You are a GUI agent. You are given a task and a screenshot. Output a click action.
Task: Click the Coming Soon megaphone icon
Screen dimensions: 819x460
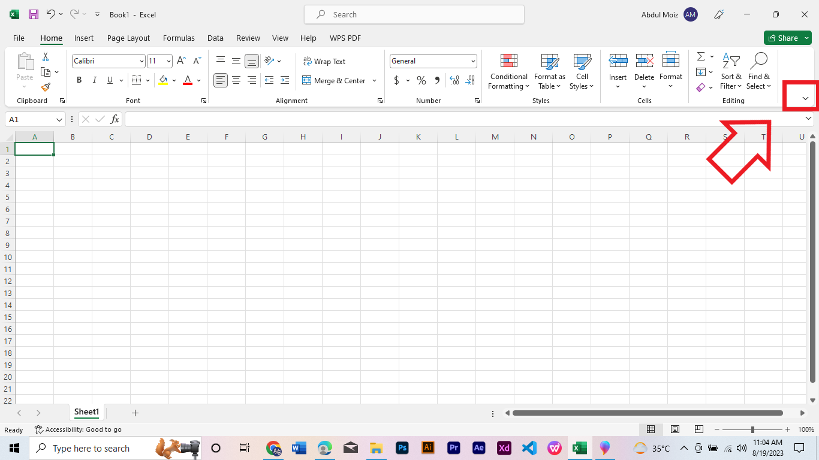pos(719,14)
